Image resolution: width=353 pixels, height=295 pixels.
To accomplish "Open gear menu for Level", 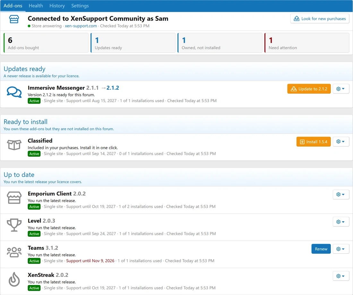I will coord(341,222).
